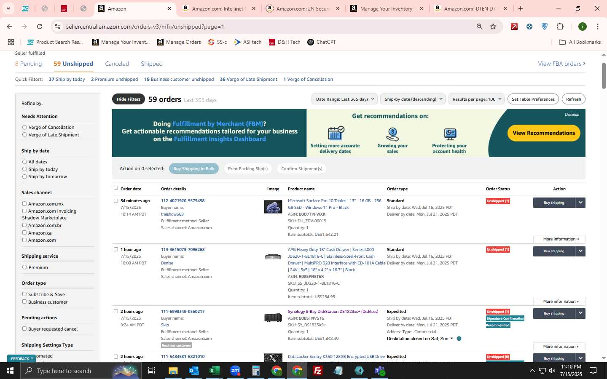Select Ship by tomorrow radio button
The width and height of the screenshot is (607, 379).
tap(24, 176)
